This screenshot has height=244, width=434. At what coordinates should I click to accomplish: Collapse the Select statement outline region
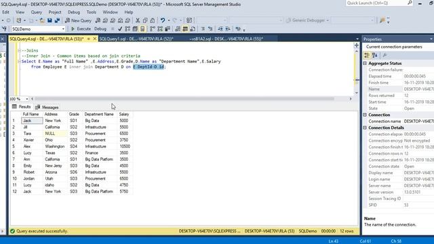coord(19,62)
